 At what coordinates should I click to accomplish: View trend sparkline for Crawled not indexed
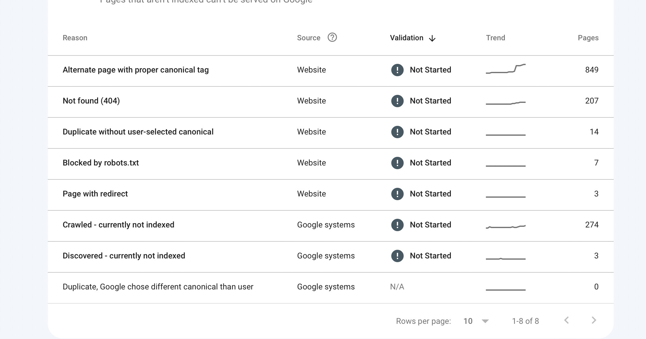tap(505, 227)
